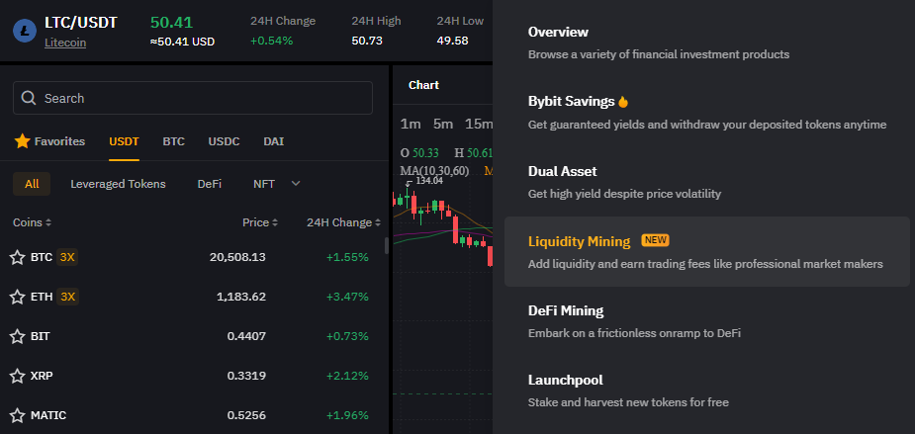Click the search magnifier icon
This screenshot has width=915, height=434.
pos(29,98)
